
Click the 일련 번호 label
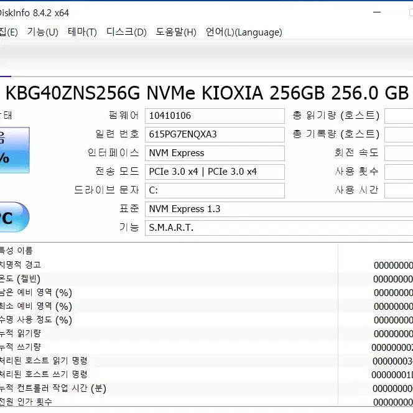click(x=117, y=134)
